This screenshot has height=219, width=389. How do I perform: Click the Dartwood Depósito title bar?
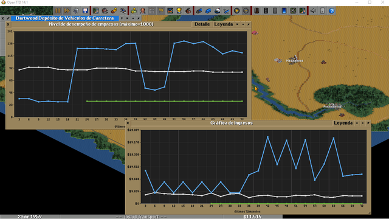click(x=65, y=18)
